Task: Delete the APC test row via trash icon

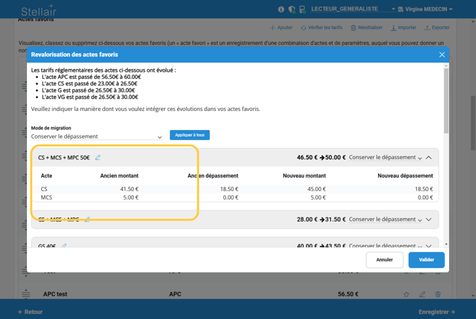Action: (438, 294)
